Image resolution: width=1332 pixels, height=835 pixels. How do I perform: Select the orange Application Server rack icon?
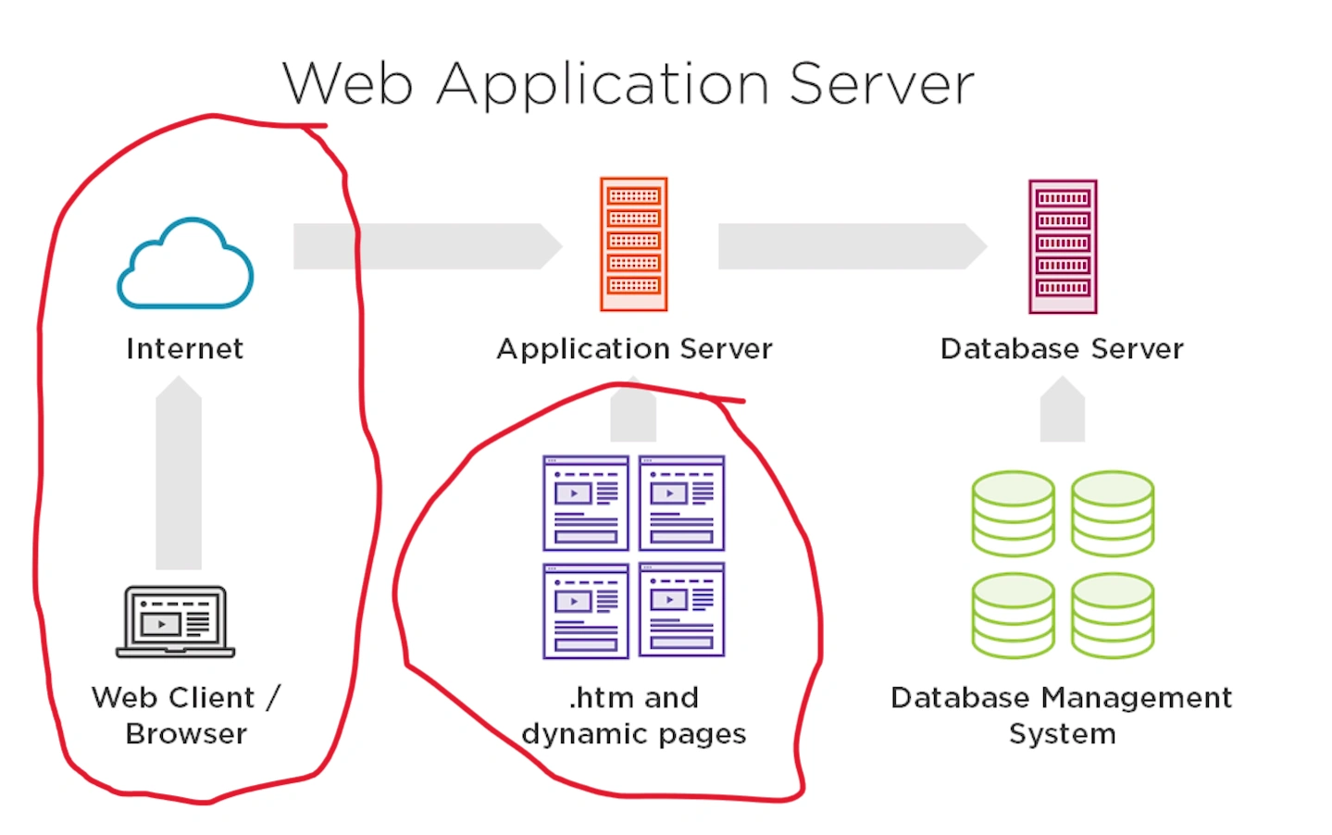[x=633, y=243]
